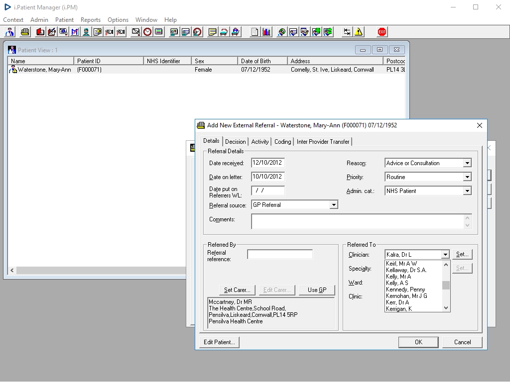Image resolution: width=510 pixels, height=382 pixels.
Task: Click the plain red book toolbar icon
Action: coord(40,32)
